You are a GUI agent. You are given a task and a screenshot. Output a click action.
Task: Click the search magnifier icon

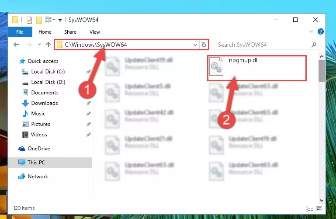314,45
